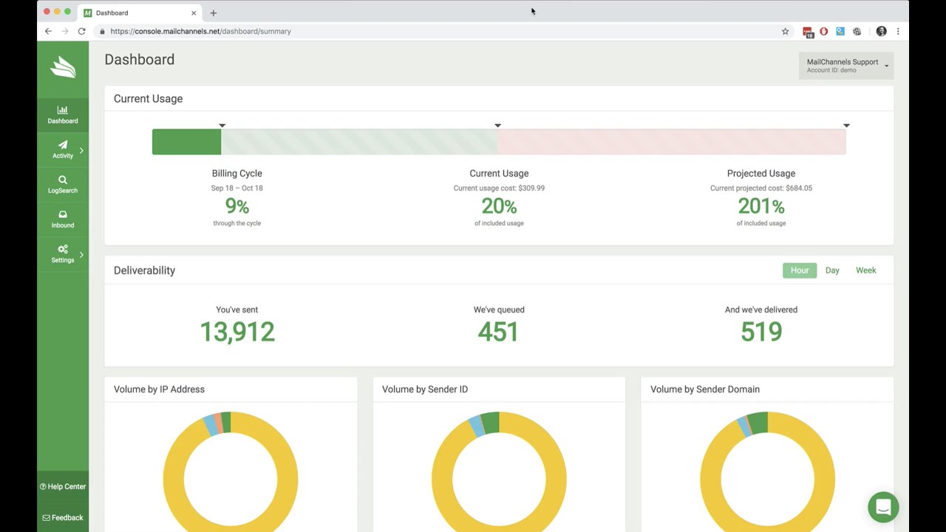Select the Day deliverability view
Image resolution: width=946 pixels, height=532 pixels.
[832, 270]
